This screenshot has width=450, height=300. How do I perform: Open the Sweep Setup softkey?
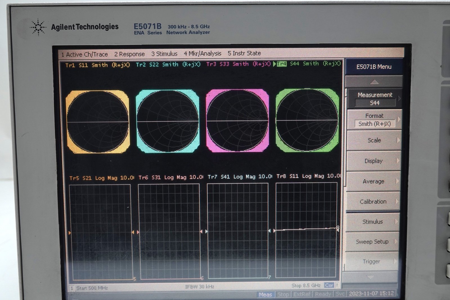[372, 242]
